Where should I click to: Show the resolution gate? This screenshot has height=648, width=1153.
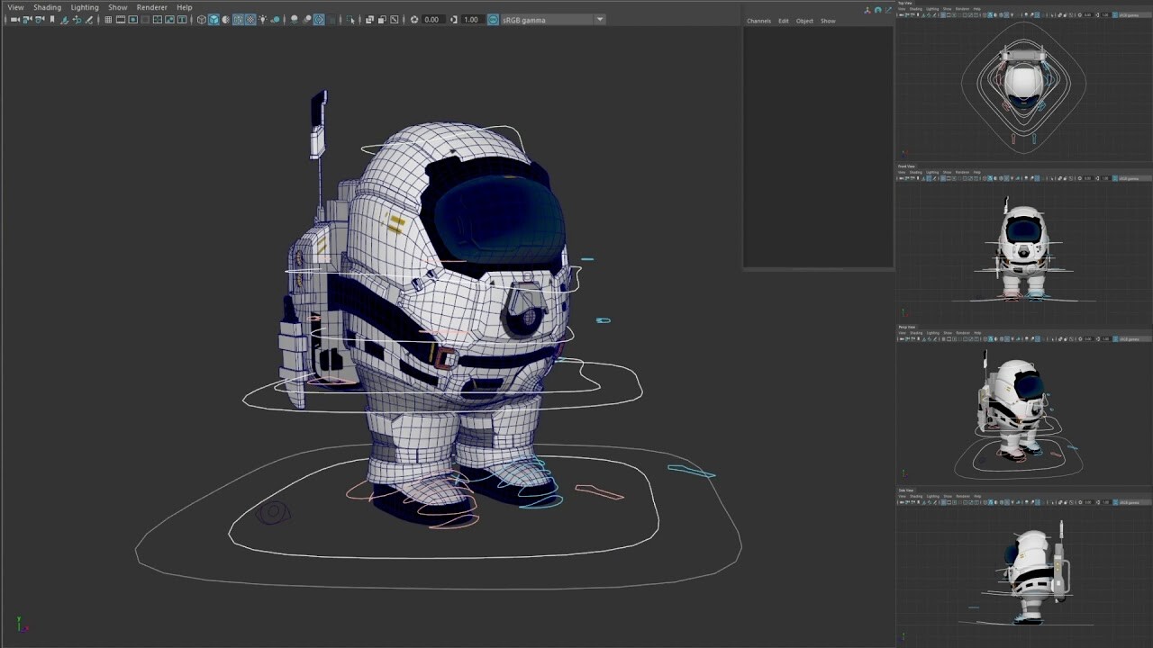(132, 19)
